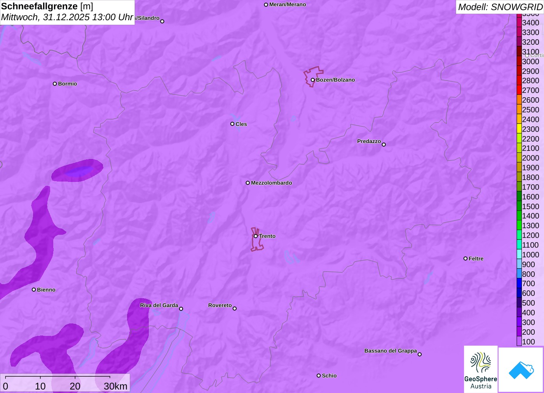Click the 20 scale bar tick label

(75, 386)
